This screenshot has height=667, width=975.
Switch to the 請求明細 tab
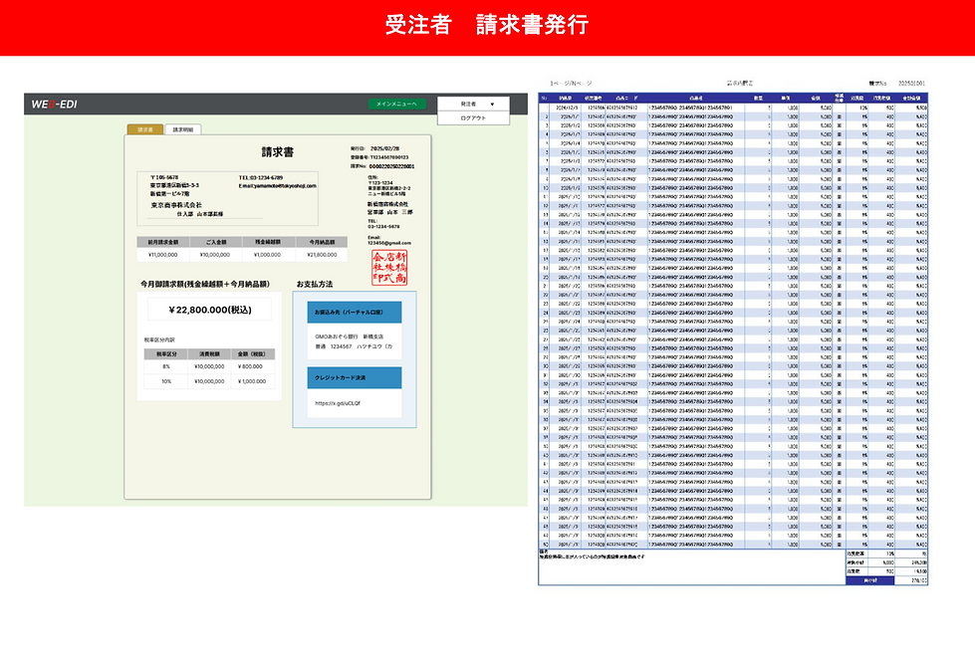(183, 129)
